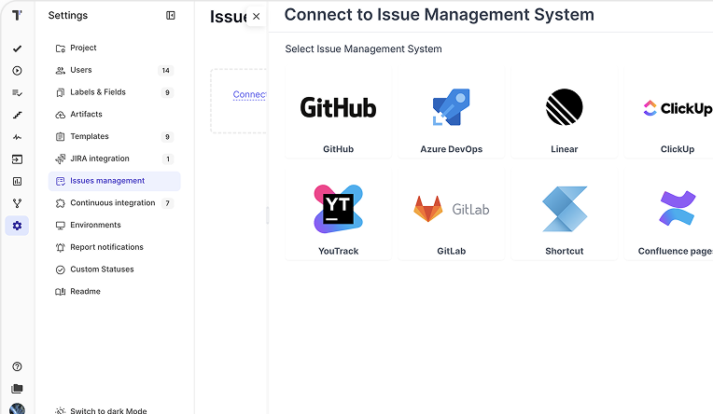Viewport: 713px width, 414px height.
Task: Open the help question mark icon
Action: click(x=17, y=367)
